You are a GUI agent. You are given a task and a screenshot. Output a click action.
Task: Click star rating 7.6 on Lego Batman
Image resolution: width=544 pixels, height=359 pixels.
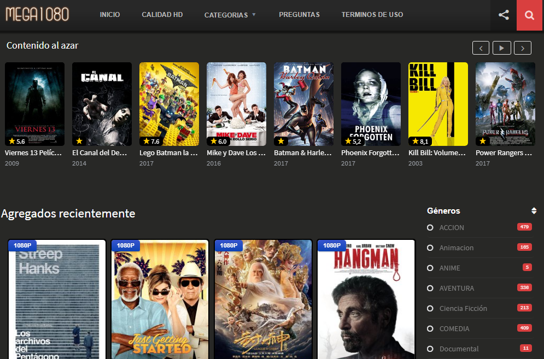pos(151,141)
